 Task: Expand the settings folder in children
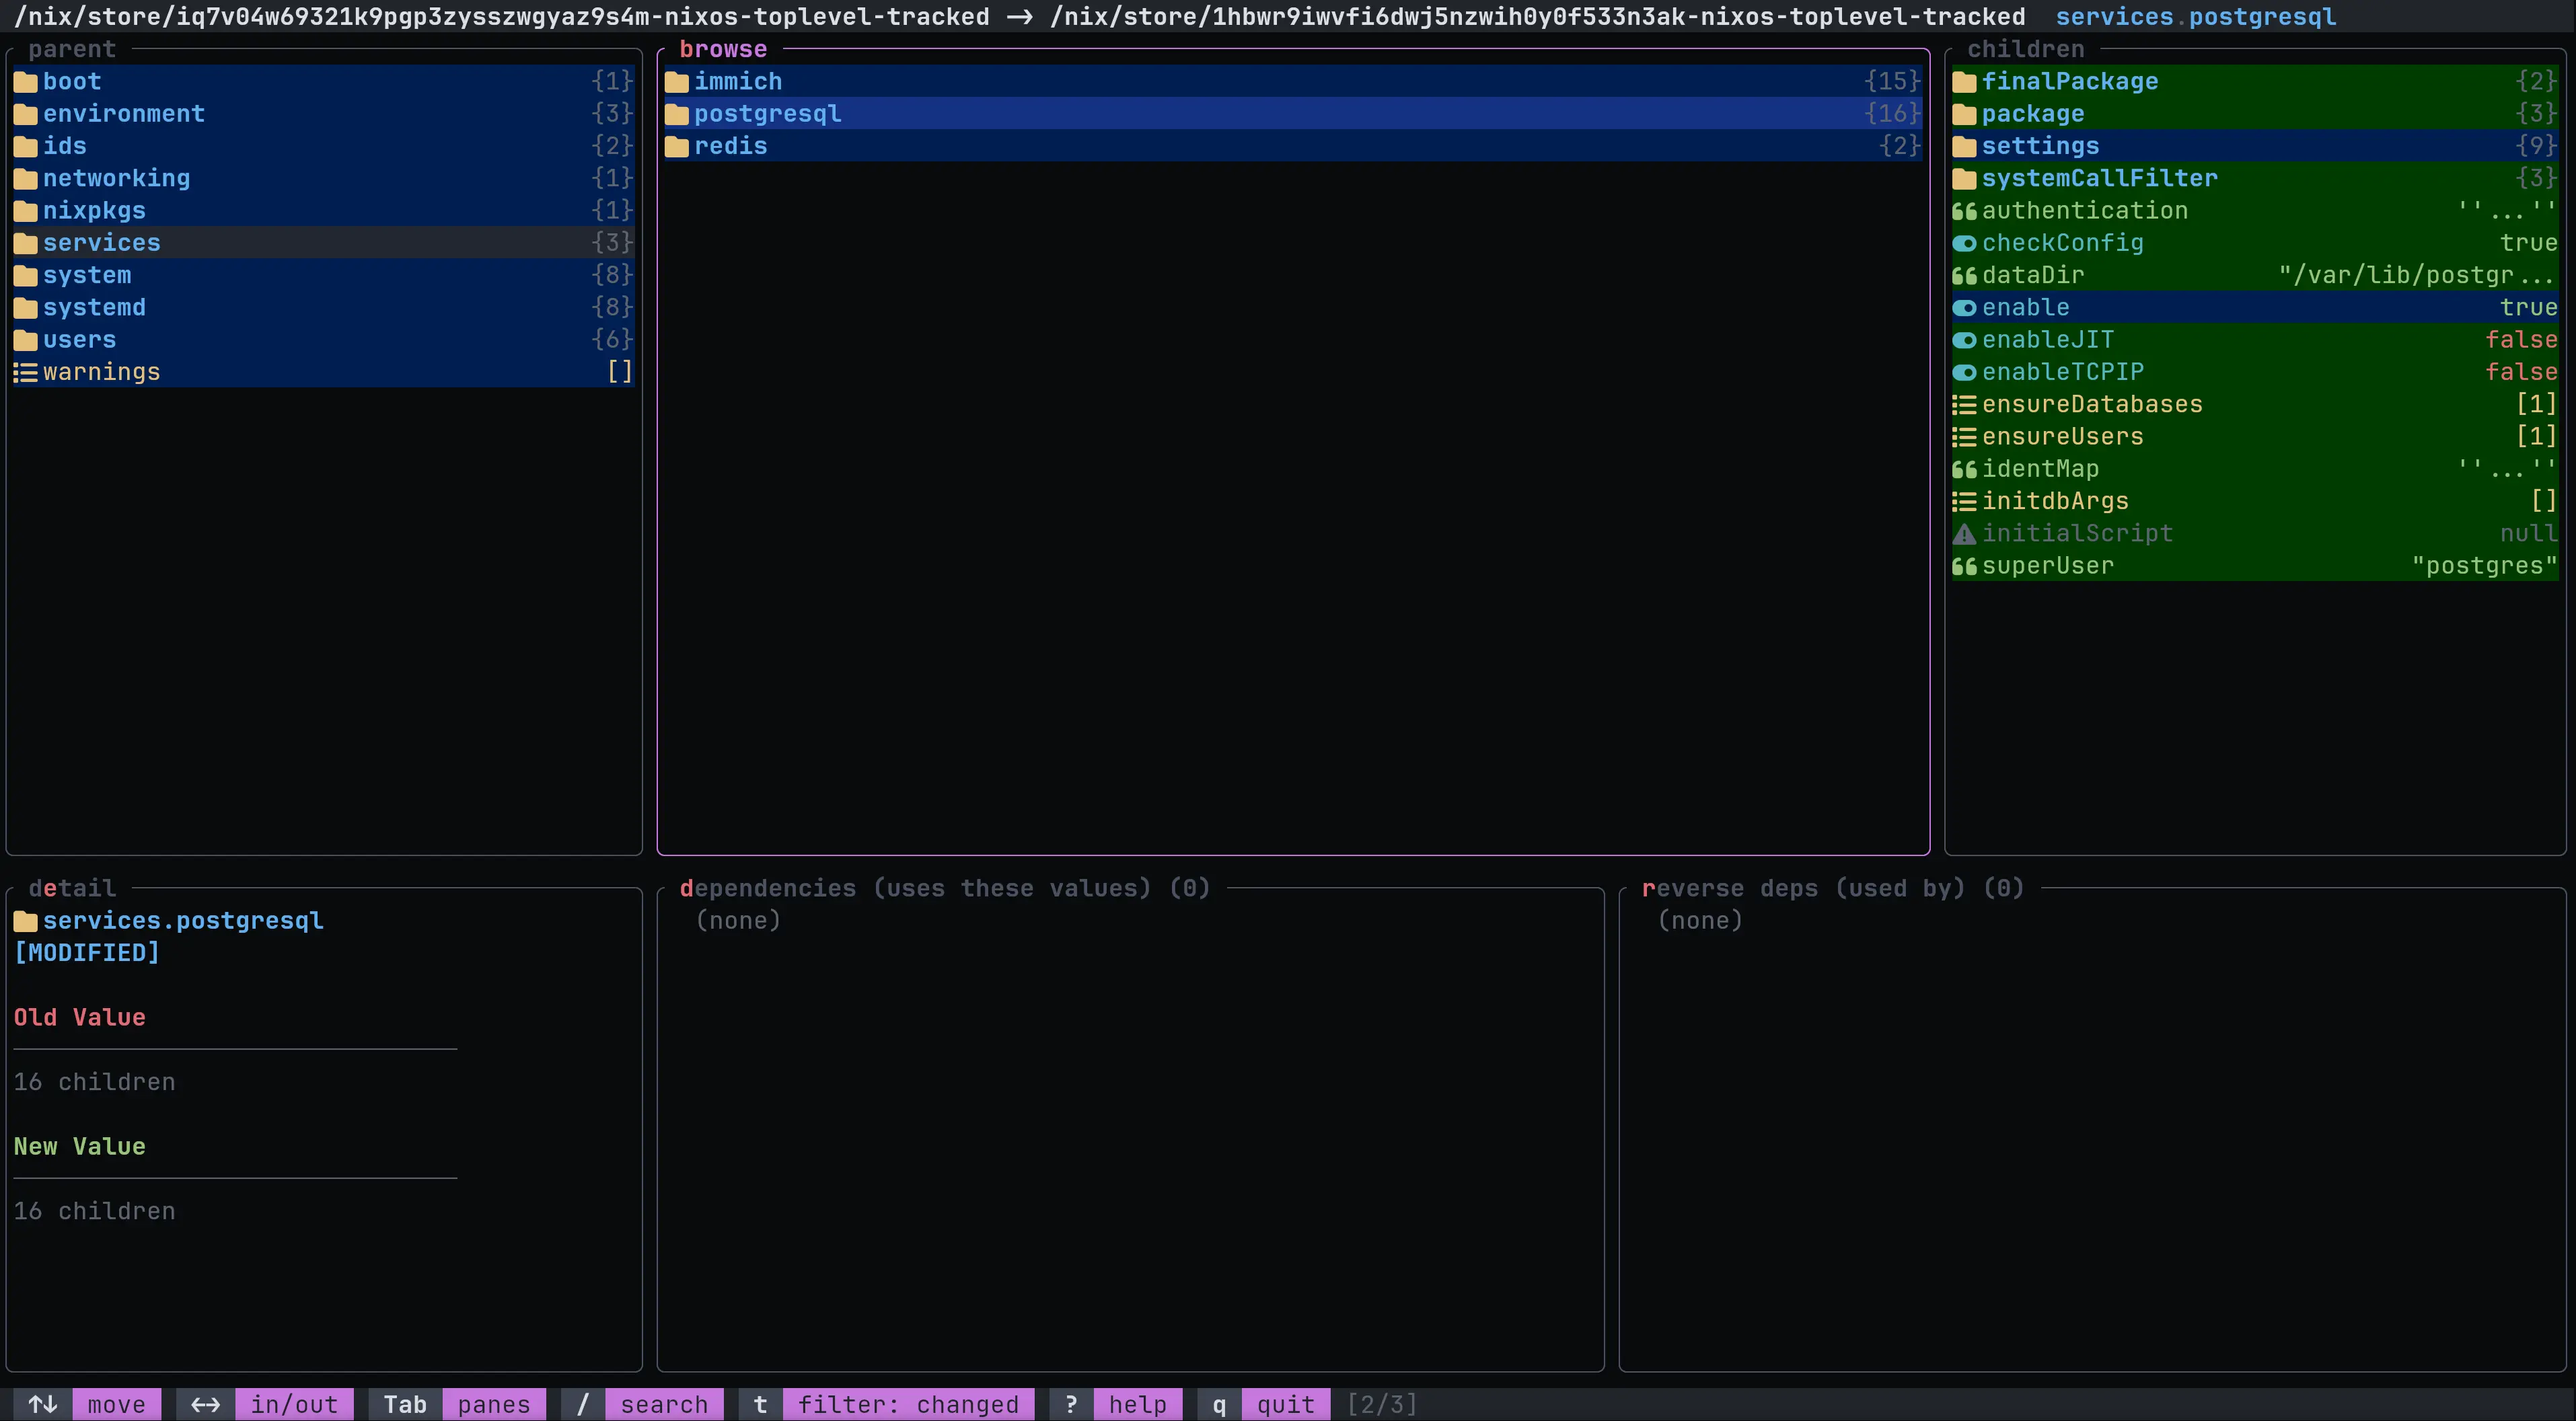(2040, 147)
